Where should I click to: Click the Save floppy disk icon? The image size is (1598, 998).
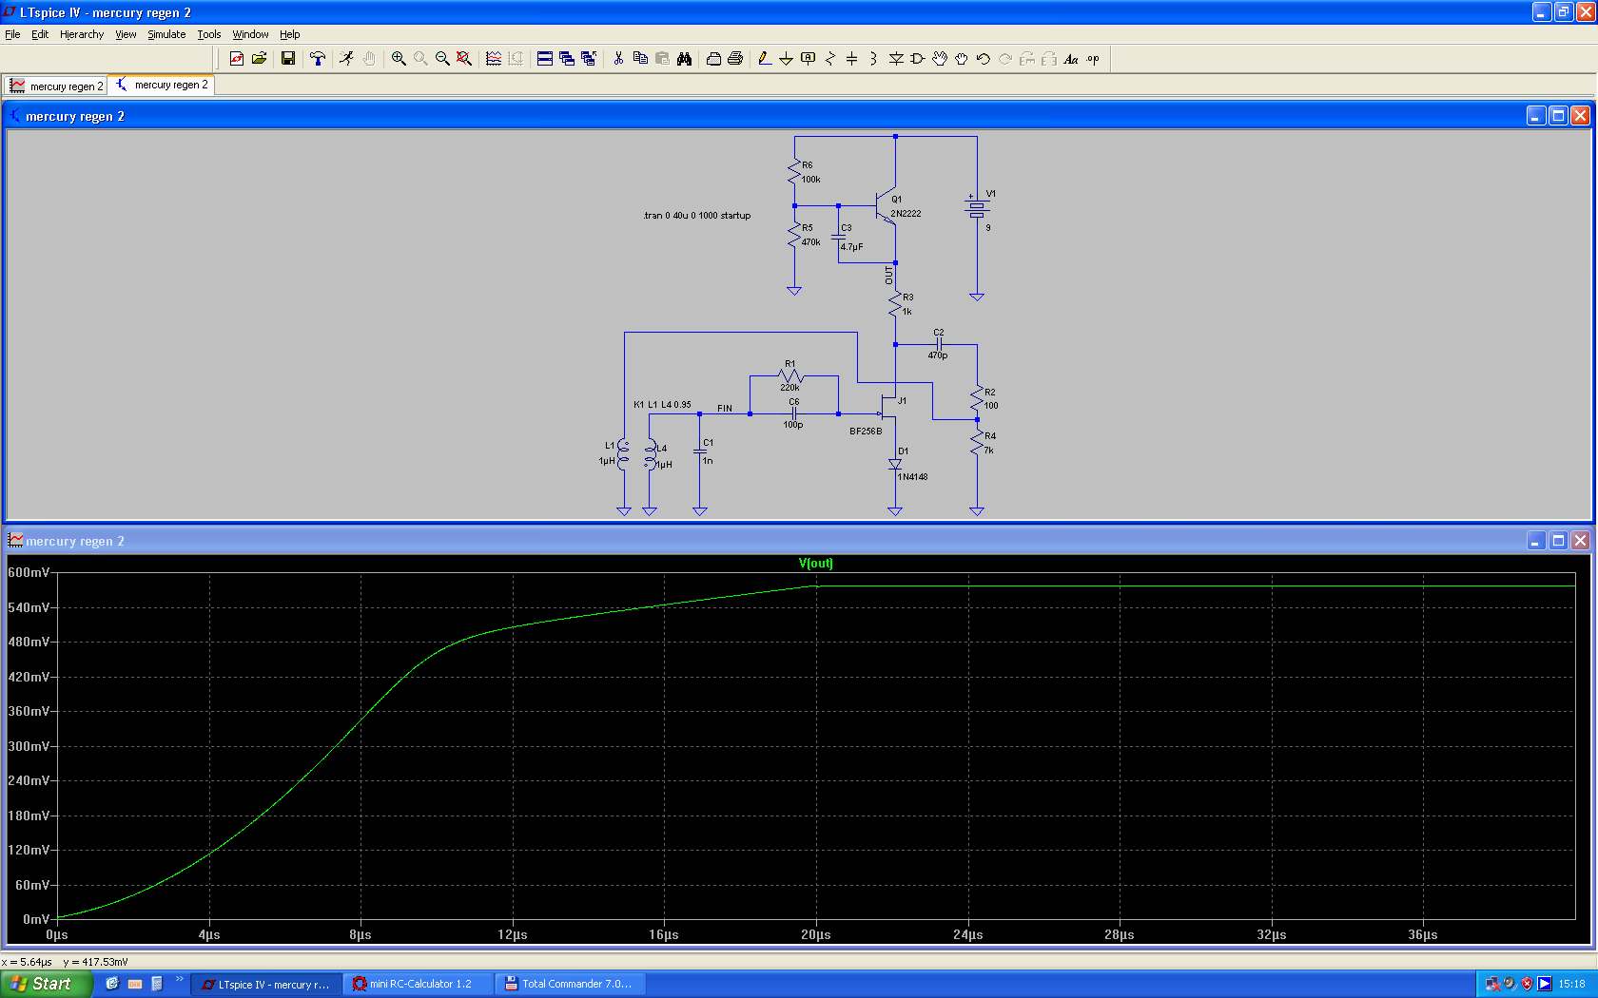(x=288, y=59)
